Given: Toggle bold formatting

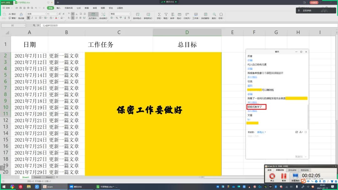Looking at the screenshot, I should point(28,18).
